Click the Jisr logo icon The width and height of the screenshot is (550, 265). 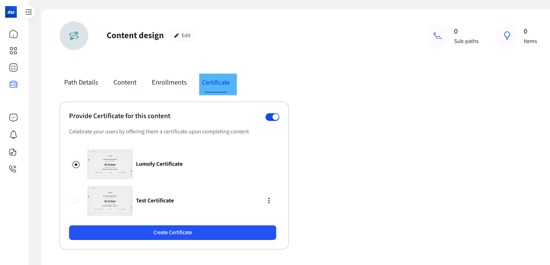click(x=11, y=12)
